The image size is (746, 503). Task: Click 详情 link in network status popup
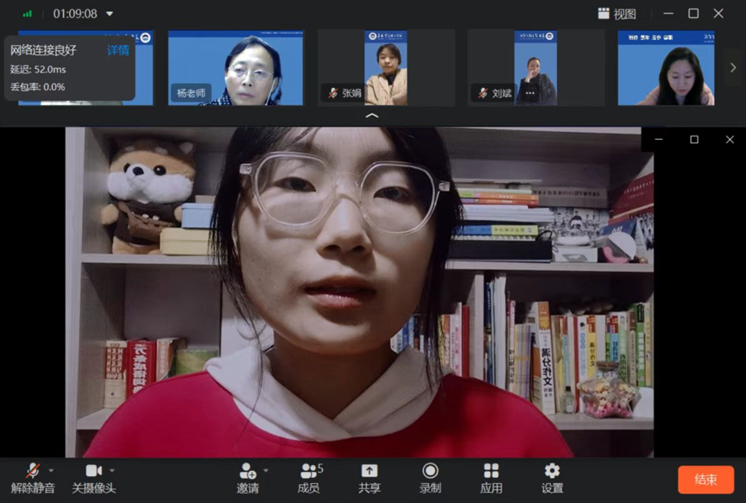pos(117,51)
